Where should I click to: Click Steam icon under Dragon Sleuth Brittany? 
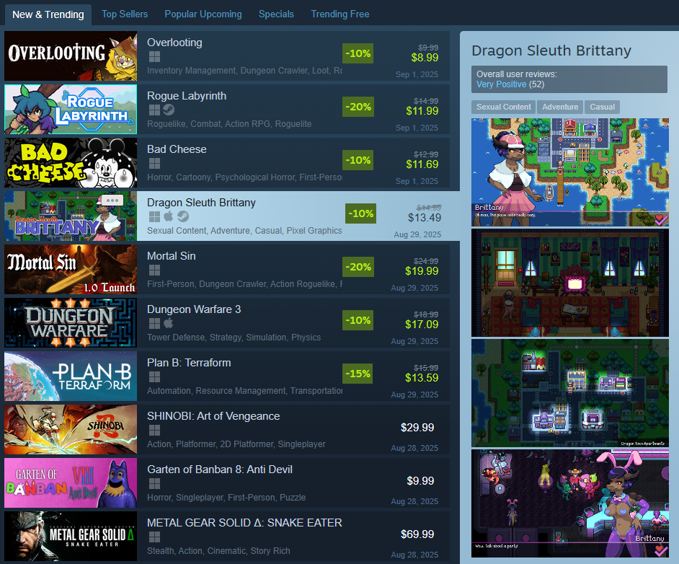183,216
